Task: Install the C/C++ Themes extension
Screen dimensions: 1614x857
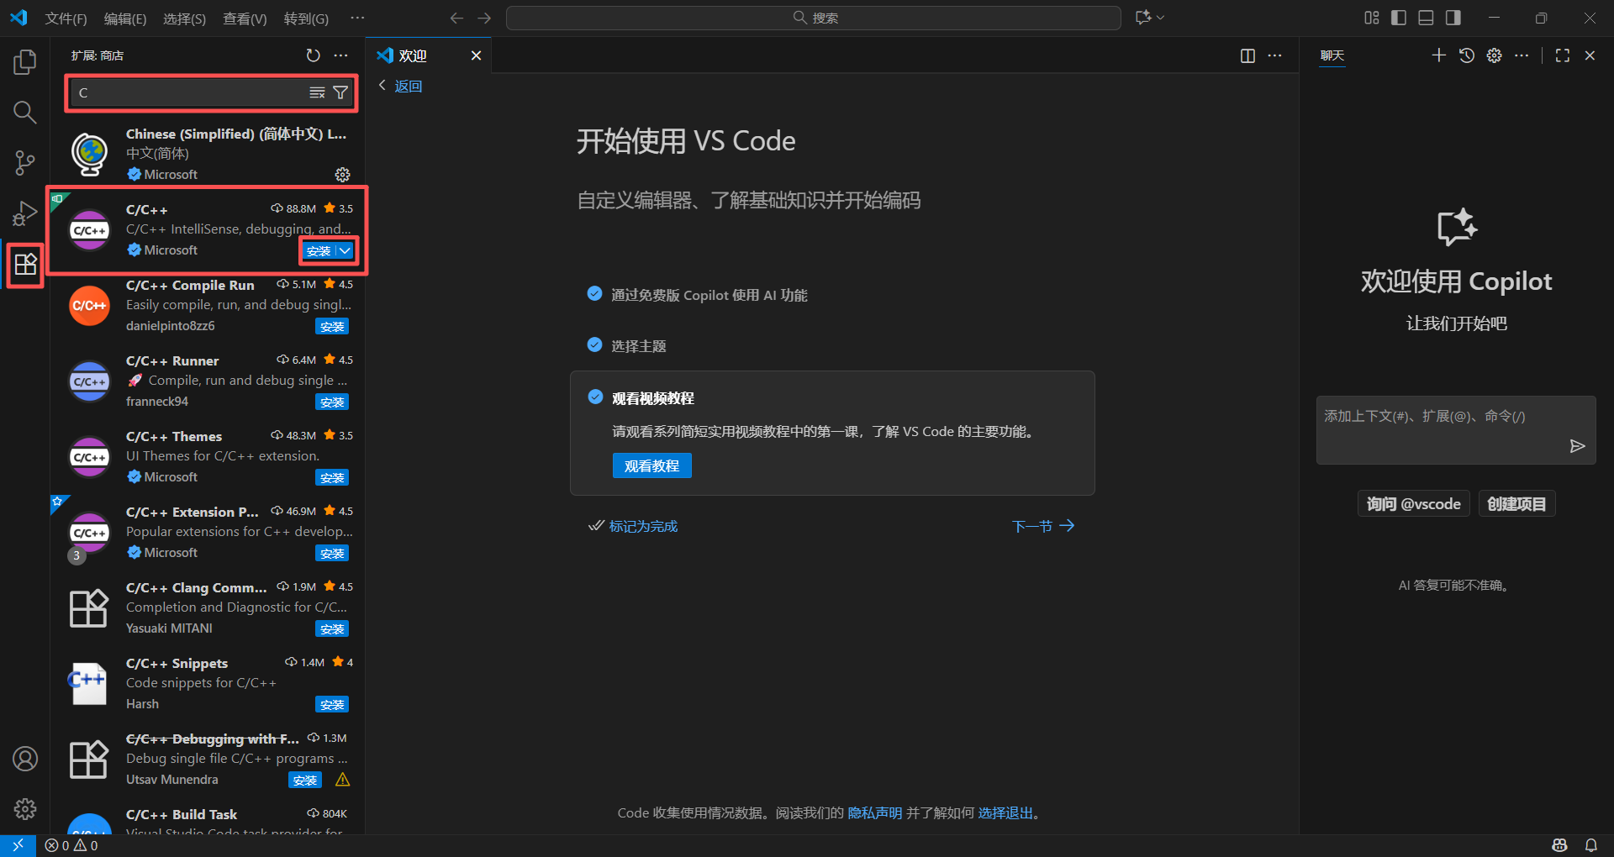Action: pyautogui.click(x=332, y=477)
